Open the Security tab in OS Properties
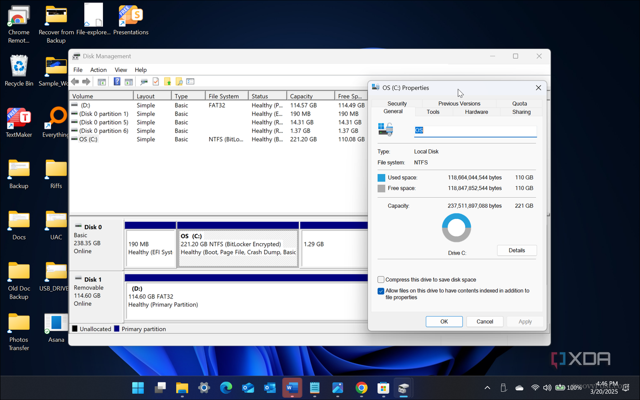The width and height of the screenshot is (640, 400). (397, 103)
